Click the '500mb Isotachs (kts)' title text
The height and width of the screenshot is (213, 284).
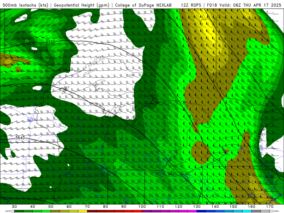(26, 5)
